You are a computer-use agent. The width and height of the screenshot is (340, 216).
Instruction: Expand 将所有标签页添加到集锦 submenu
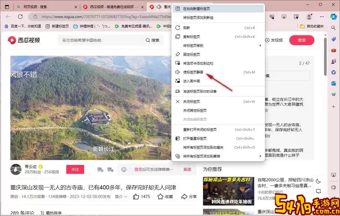click(218, 156)
